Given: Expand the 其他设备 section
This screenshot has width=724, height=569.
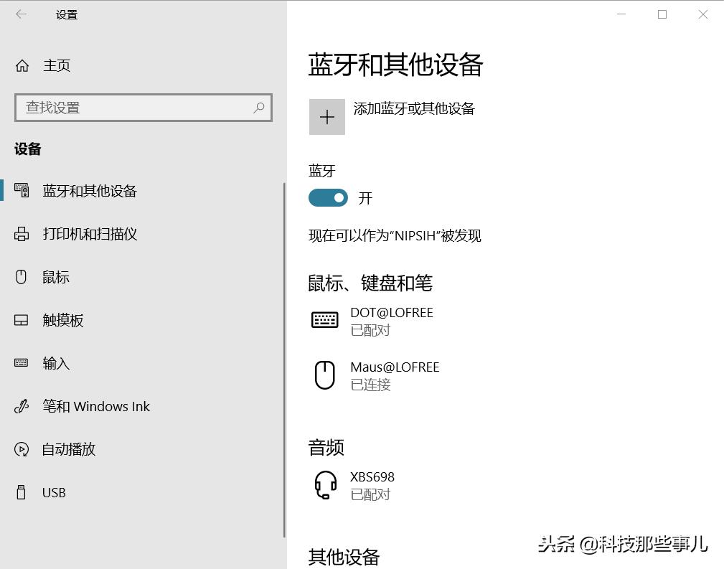Looking at the screenshot, I should (x=344, y=556).
